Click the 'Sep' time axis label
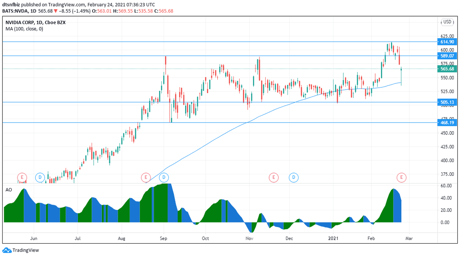460x257 pixels. tap(164, 238)
